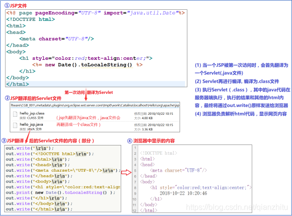Click the out.write </h1> line
The image size is (292, 216).
point(36,198)
